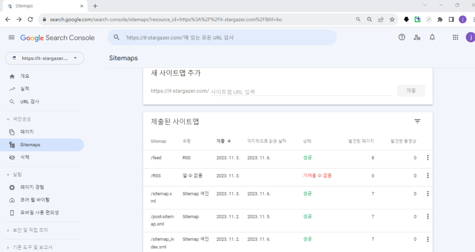Viewport: 475px width, 252px height.
Task: Bookmark this page with star icon
Action: tap(392, 19)
